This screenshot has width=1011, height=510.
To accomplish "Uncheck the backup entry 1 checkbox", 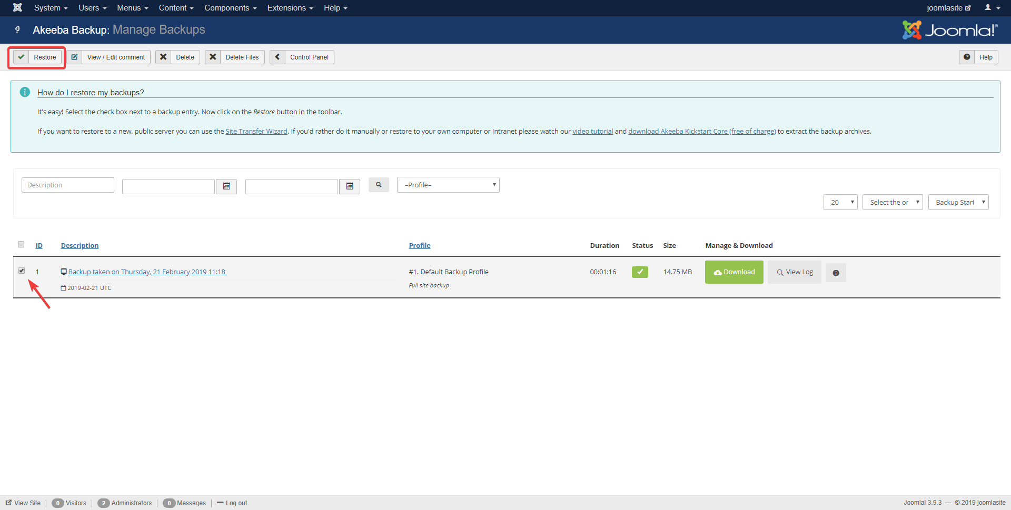I will tap(22, 271).
